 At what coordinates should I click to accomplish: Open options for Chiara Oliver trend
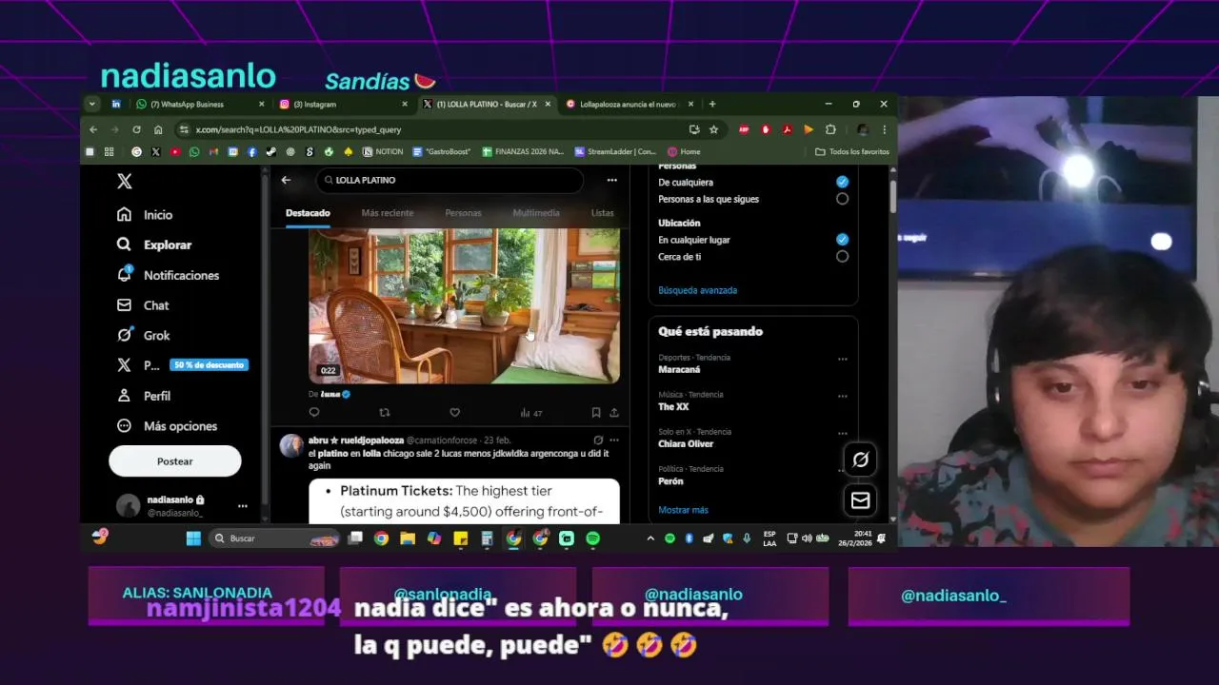tap(843, 434)
